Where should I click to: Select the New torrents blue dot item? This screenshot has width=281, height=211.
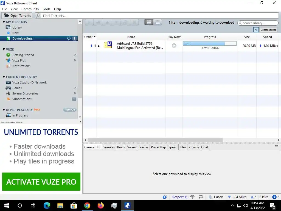pos(8,33)
